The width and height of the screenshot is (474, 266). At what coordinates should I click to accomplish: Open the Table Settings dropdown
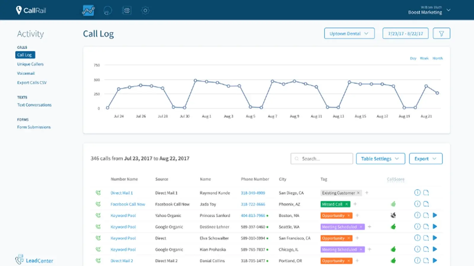pyautogui.click(x=380, y=159)
